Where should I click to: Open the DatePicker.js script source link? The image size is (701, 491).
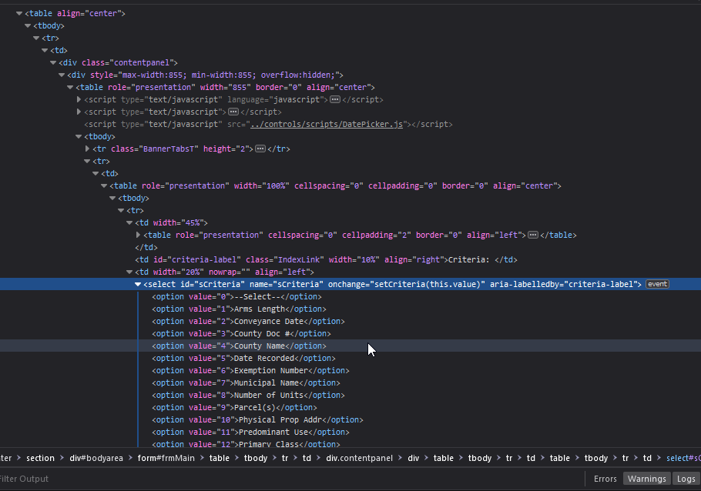click(327, 124)
